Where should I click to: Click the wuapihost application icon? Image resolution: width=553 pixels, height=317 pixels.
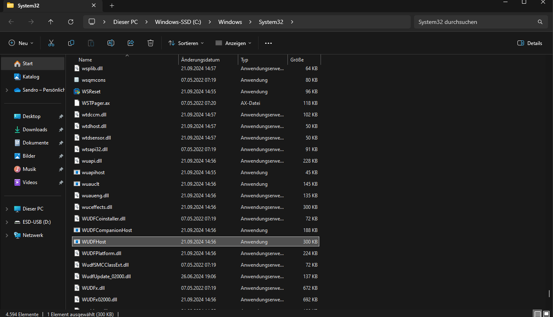(x=77, y=173)
